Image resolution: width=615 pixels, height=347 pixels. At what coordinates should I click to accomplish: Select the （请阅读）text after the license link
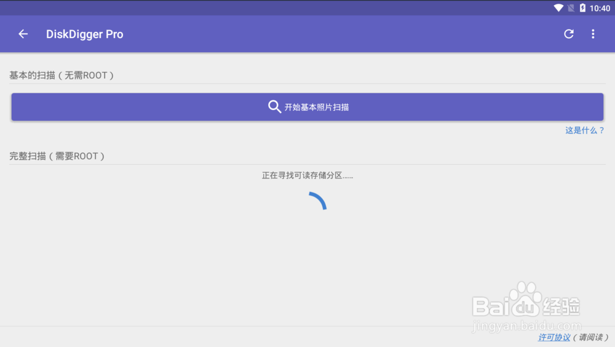[x=590, y=337]
